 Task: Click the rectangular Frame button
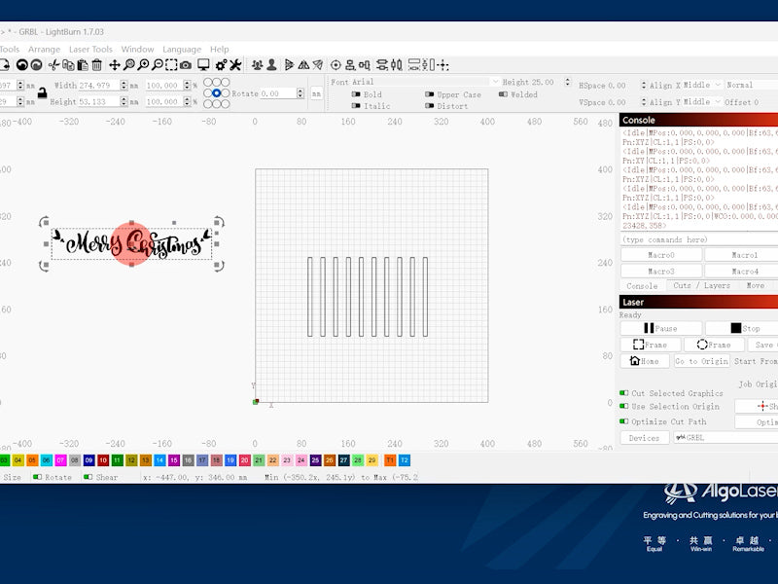(650, 345)
